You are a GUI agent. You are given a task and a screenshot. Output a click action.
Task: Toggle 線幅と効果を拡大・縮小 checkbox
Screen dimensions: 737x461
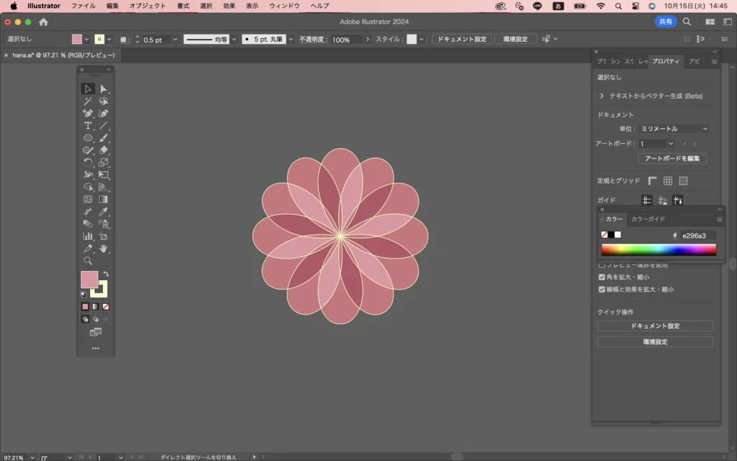coord(602,289)
